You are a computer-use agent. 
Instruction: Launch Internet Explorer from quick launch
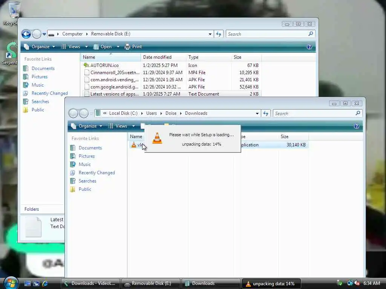(45, 283)
